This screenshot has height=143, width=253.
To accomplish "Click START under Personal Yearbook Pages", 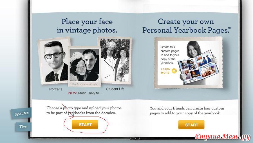I will (x=191, y=125).
